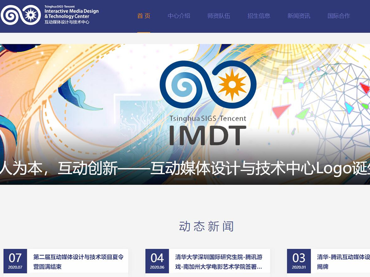Select the 新闻资讯 navigation item

pyautogui.click(x=299, y=16)
